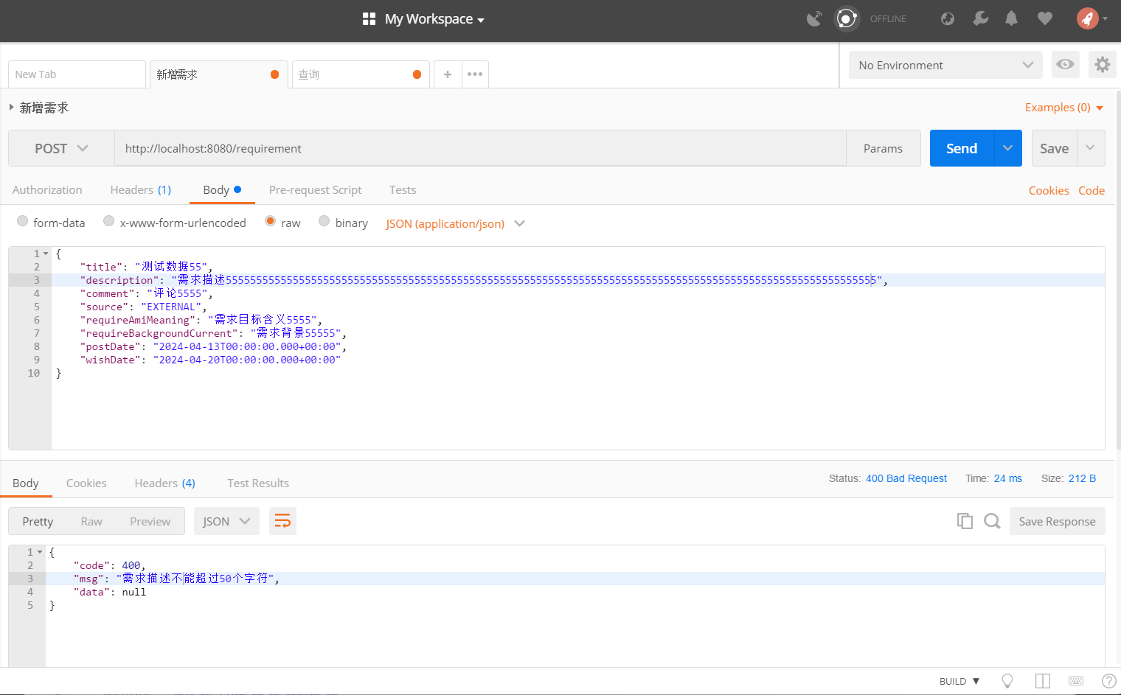
Task: Click the wrench settings icon in header
Action: click(x=980, y=18)
